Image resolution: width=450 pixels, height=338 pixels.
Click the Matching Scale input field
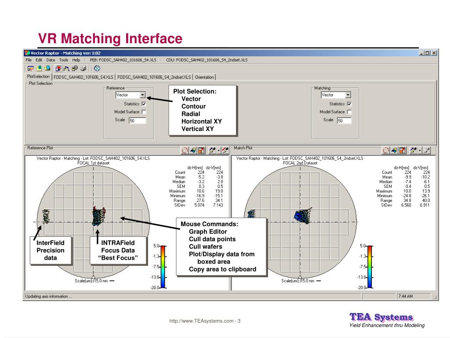(x=344, y=121)
